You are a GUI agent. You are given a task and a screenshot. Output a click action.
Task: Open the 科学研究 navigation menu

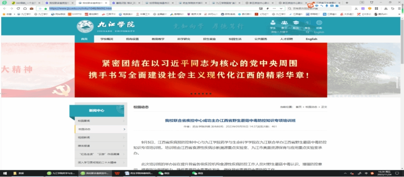pyautogui.click(x=184, y=39)
